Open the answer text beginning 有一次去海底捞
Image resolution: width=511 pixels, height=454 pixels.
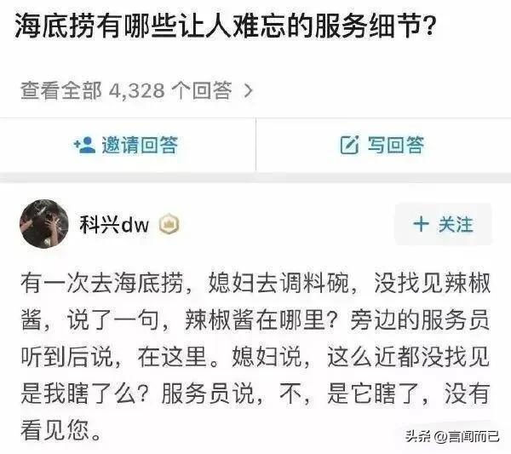click(x=255, y=357)
